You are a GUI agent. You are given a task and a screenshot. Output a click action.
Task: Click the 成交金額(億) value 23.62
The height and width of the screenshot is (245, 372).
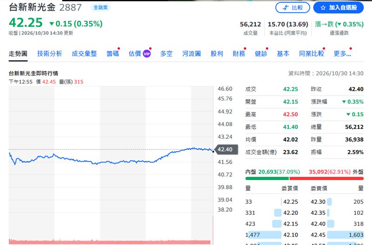290,152
